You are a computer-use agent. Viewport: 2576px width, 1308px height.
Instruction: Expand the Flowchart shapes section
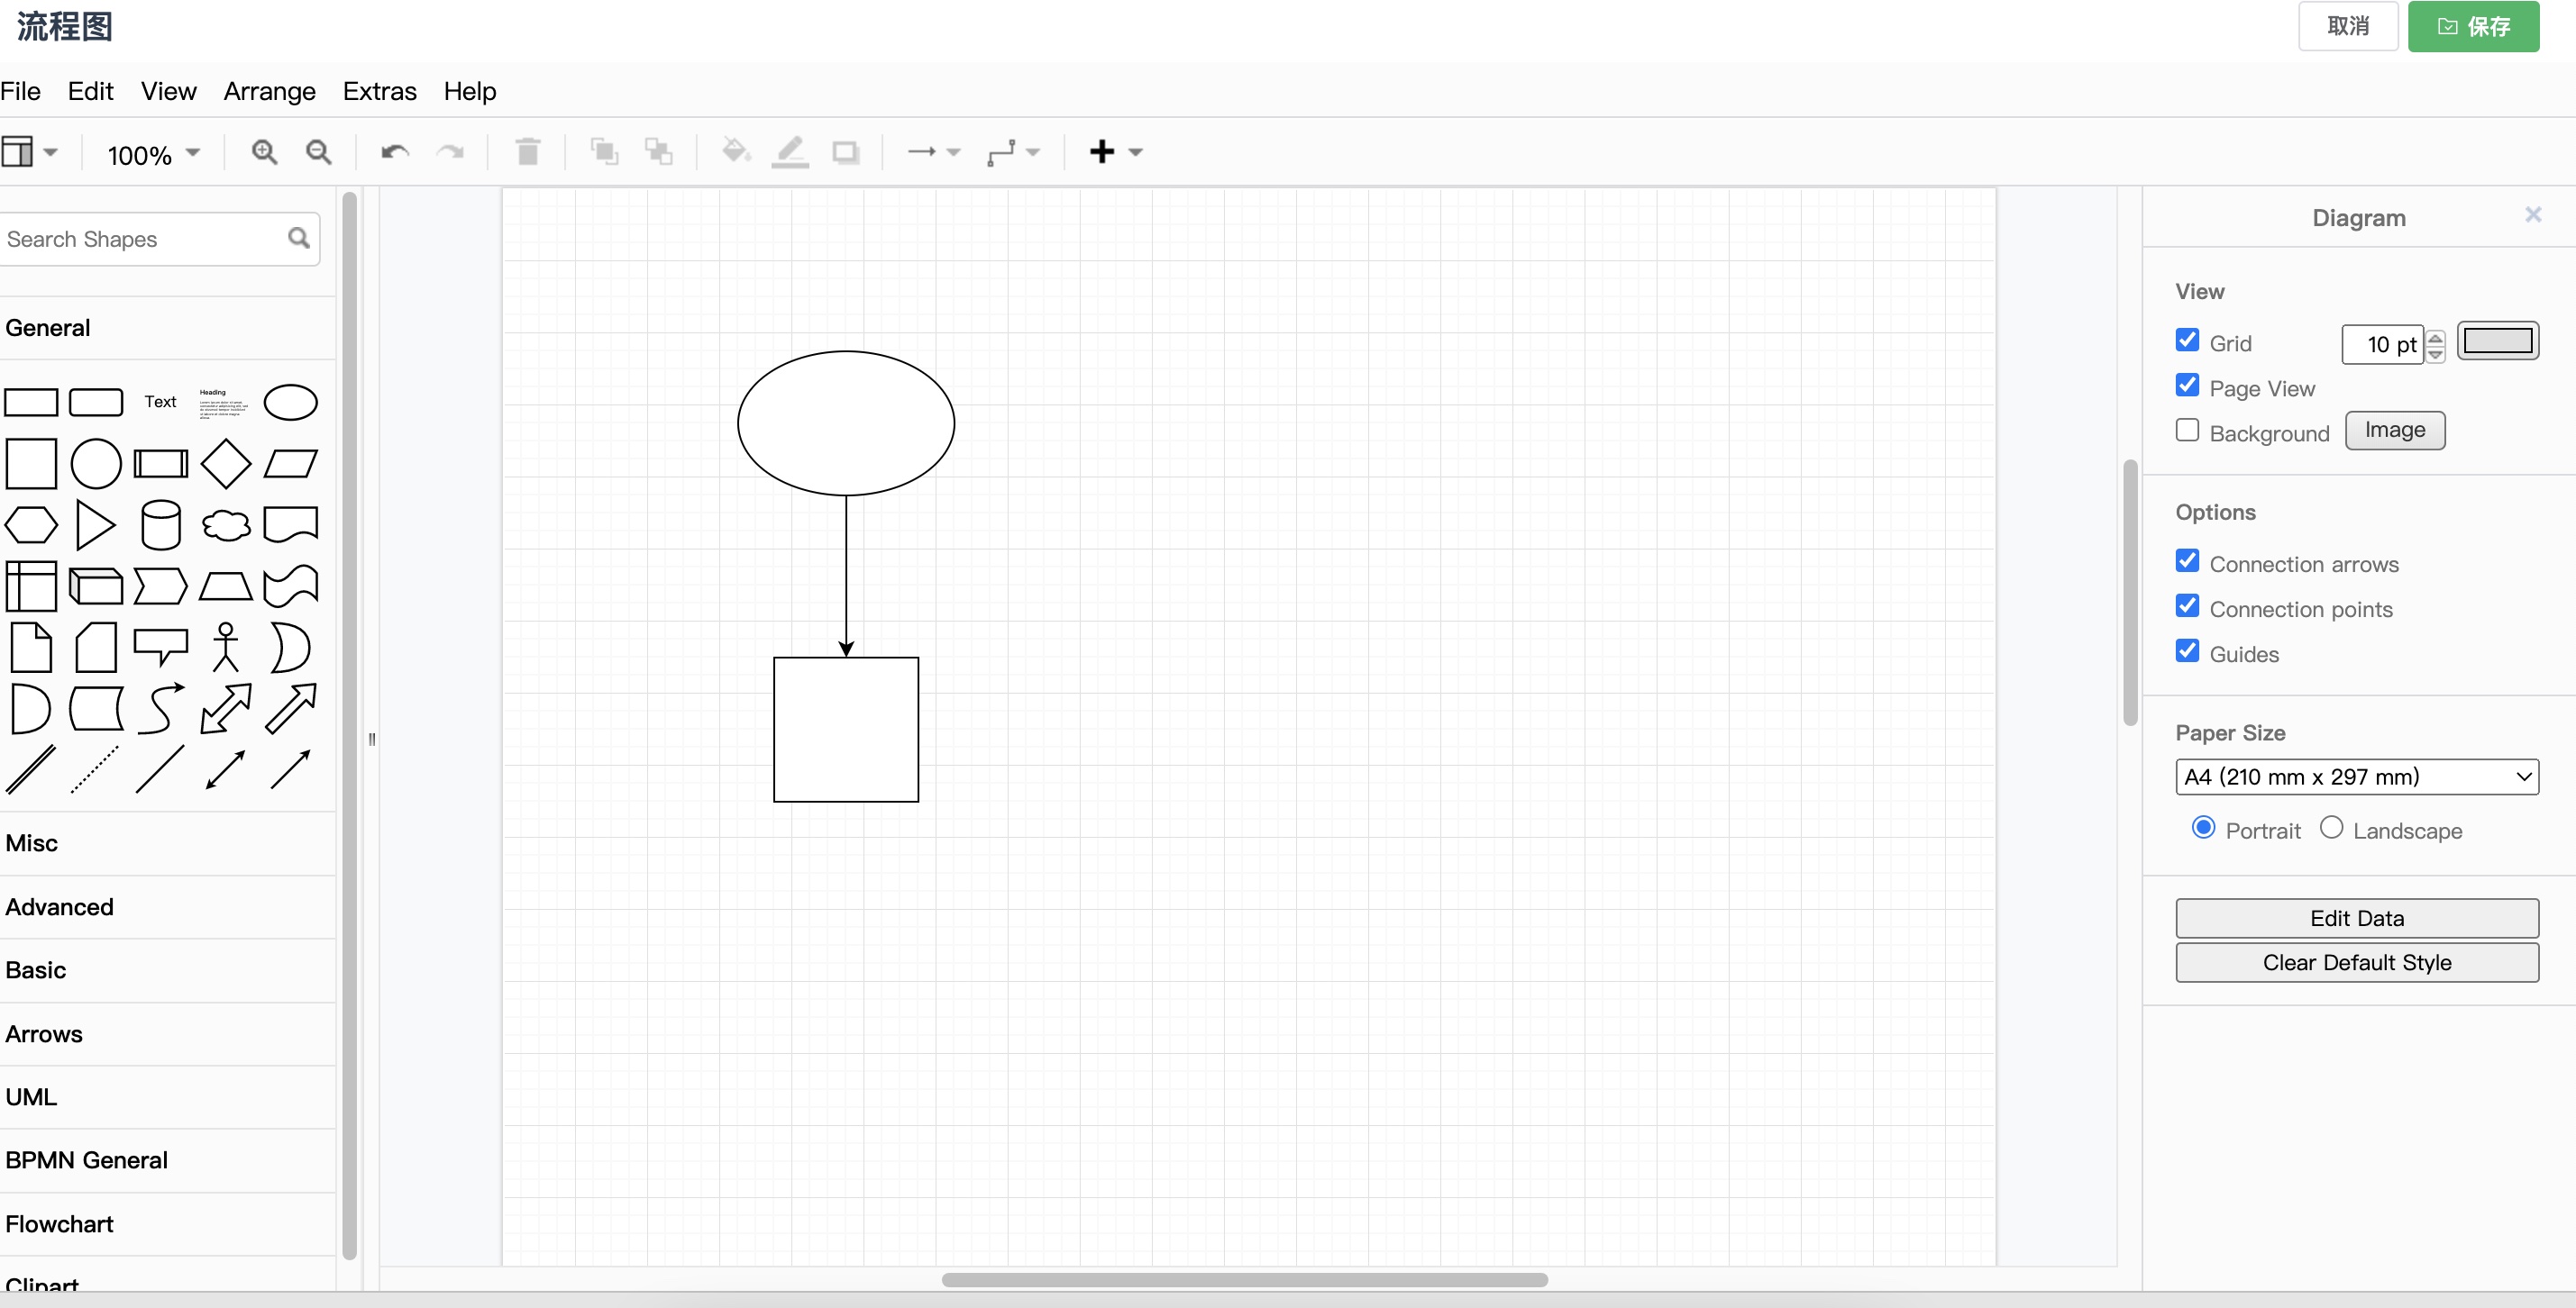[x=60, y=1224]
